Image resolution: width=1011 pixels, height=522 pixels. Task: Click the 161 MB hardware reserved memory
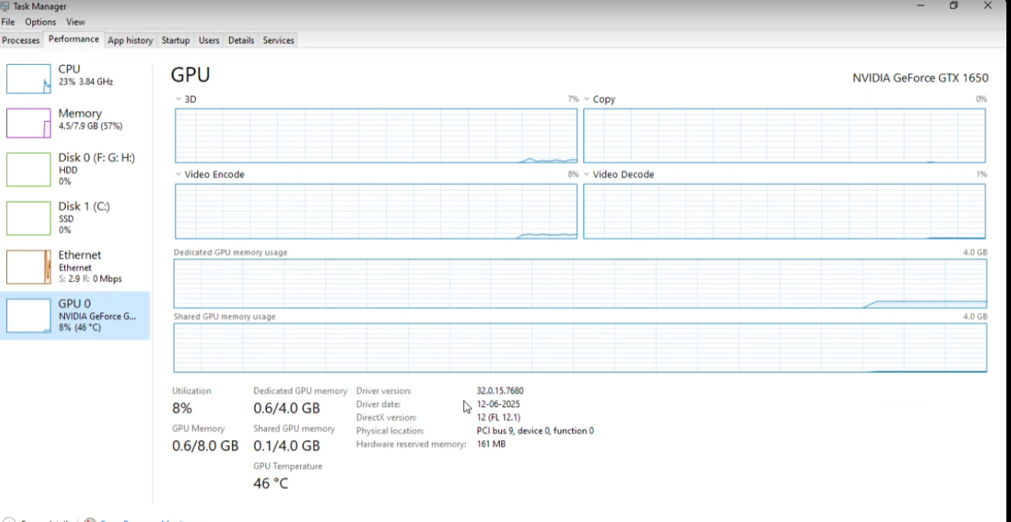point(491,444)
